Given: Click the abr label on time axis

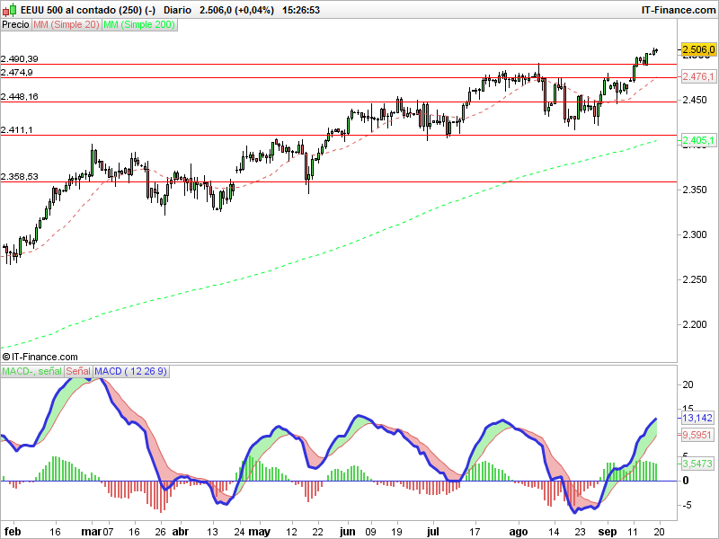Looking at the screenshot, I should point(181,532).
